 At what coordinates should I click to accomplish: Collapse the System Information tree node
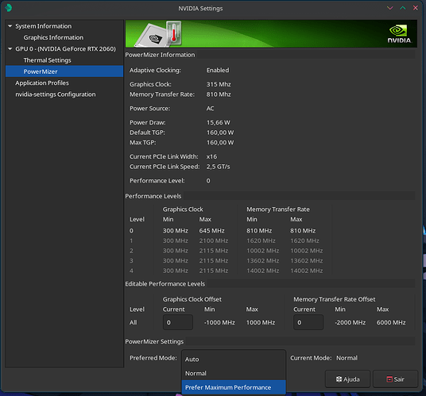(x=10, y=26)
